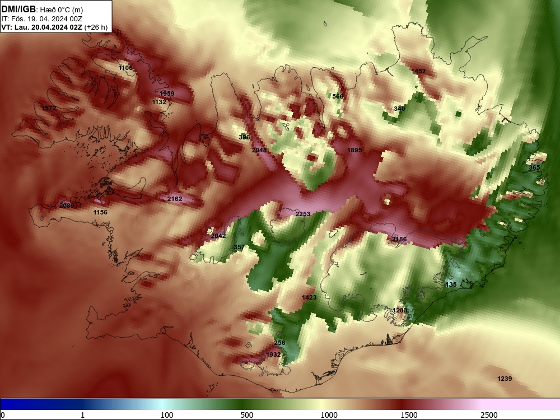Click the 2253 height value on map

[x=303, y=214]
